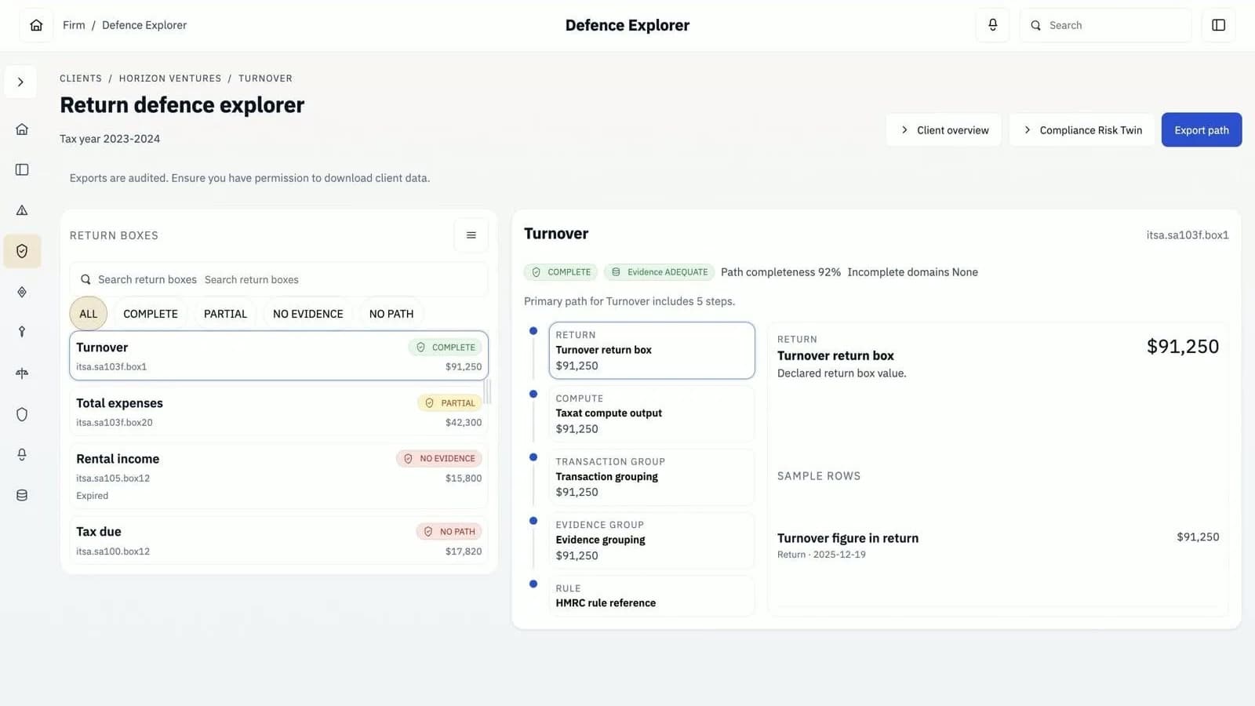
Task: Click the Export path button
Action: pos(1201,130)
